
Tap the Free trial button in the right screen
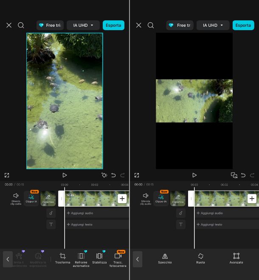pos(180,25)
